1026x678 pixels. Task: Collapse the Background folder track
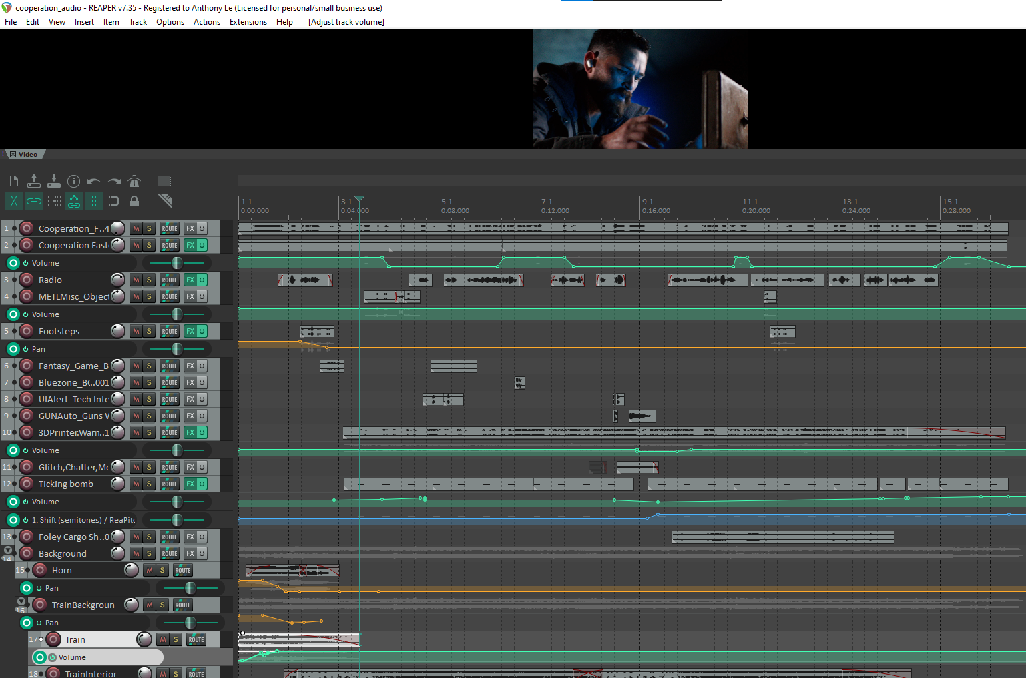8,551
